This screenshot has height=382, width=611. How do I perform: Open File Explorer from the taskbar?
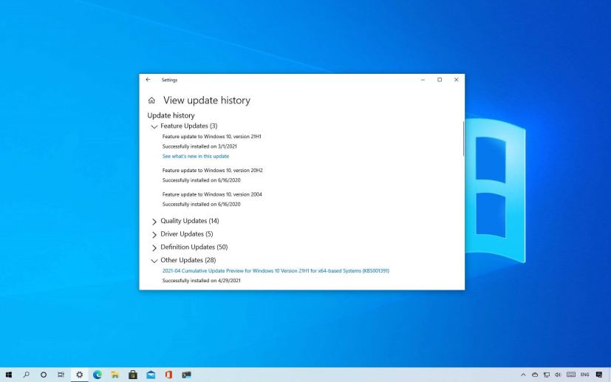coord(115,375)
